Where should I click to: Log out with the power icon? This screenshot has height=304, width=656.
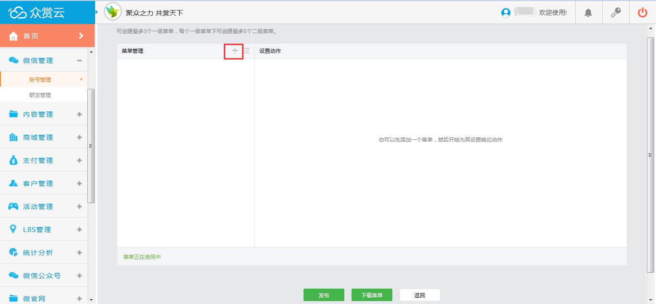[x=643, y=13]
